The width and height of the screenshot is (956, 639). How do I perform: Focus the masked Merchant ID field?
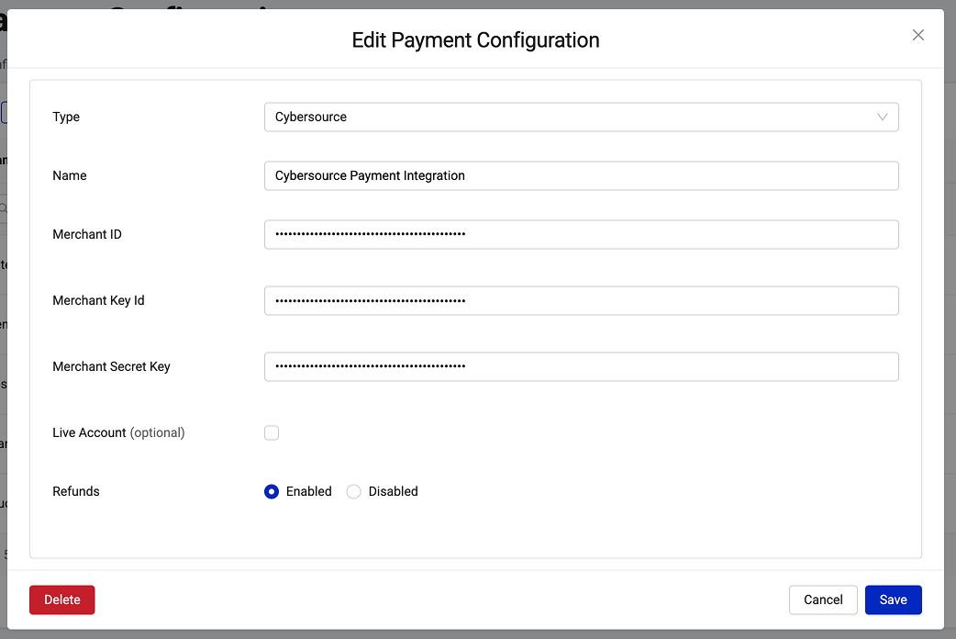tap(581, 234)
